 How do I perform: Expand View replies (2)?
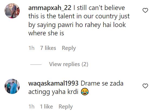pyautogui.click(x=69, y=64)
